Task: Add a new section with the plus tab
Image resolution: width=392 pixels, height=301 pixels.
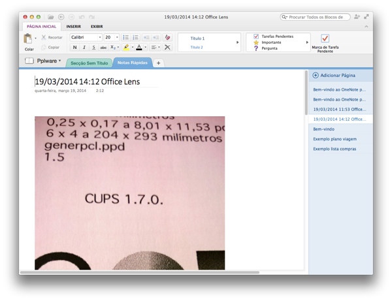Action: (x=158, y=63)
